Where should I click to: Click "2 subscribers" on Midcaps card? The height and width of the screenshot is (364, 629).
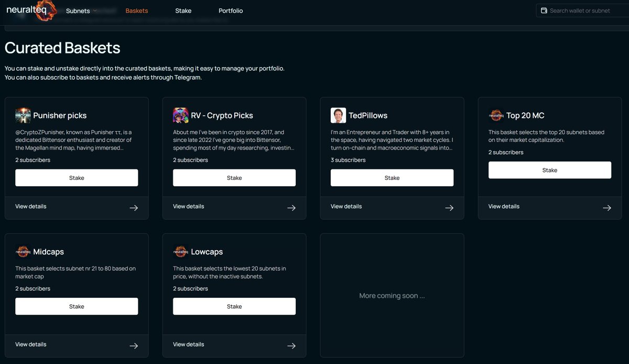point(32,288)
